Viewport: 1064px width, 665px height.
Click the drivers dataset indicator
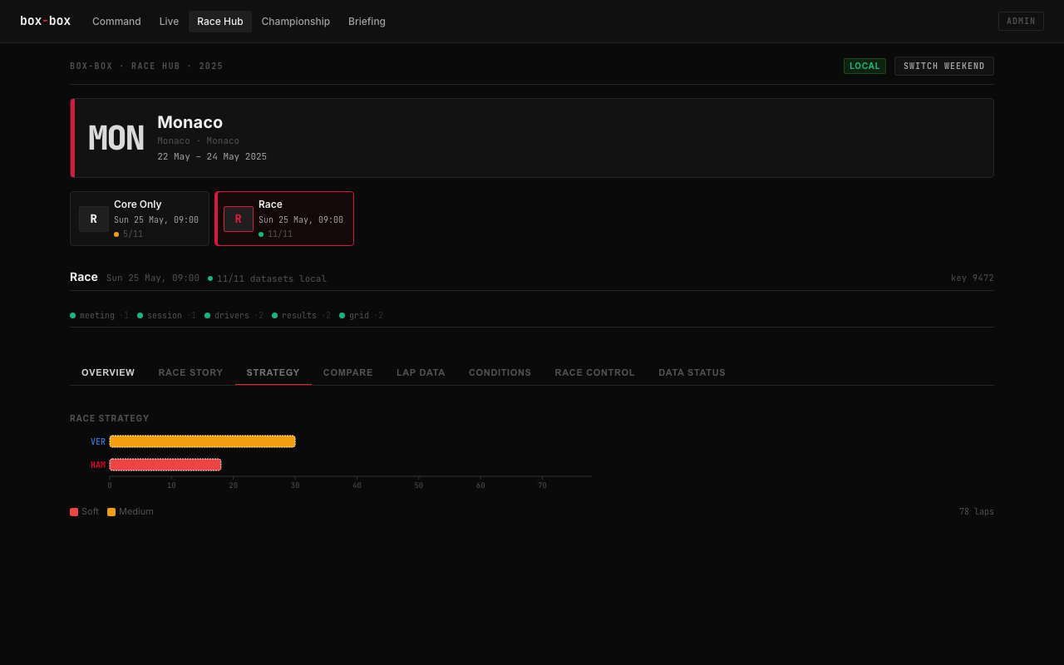(x=234, y=316)
